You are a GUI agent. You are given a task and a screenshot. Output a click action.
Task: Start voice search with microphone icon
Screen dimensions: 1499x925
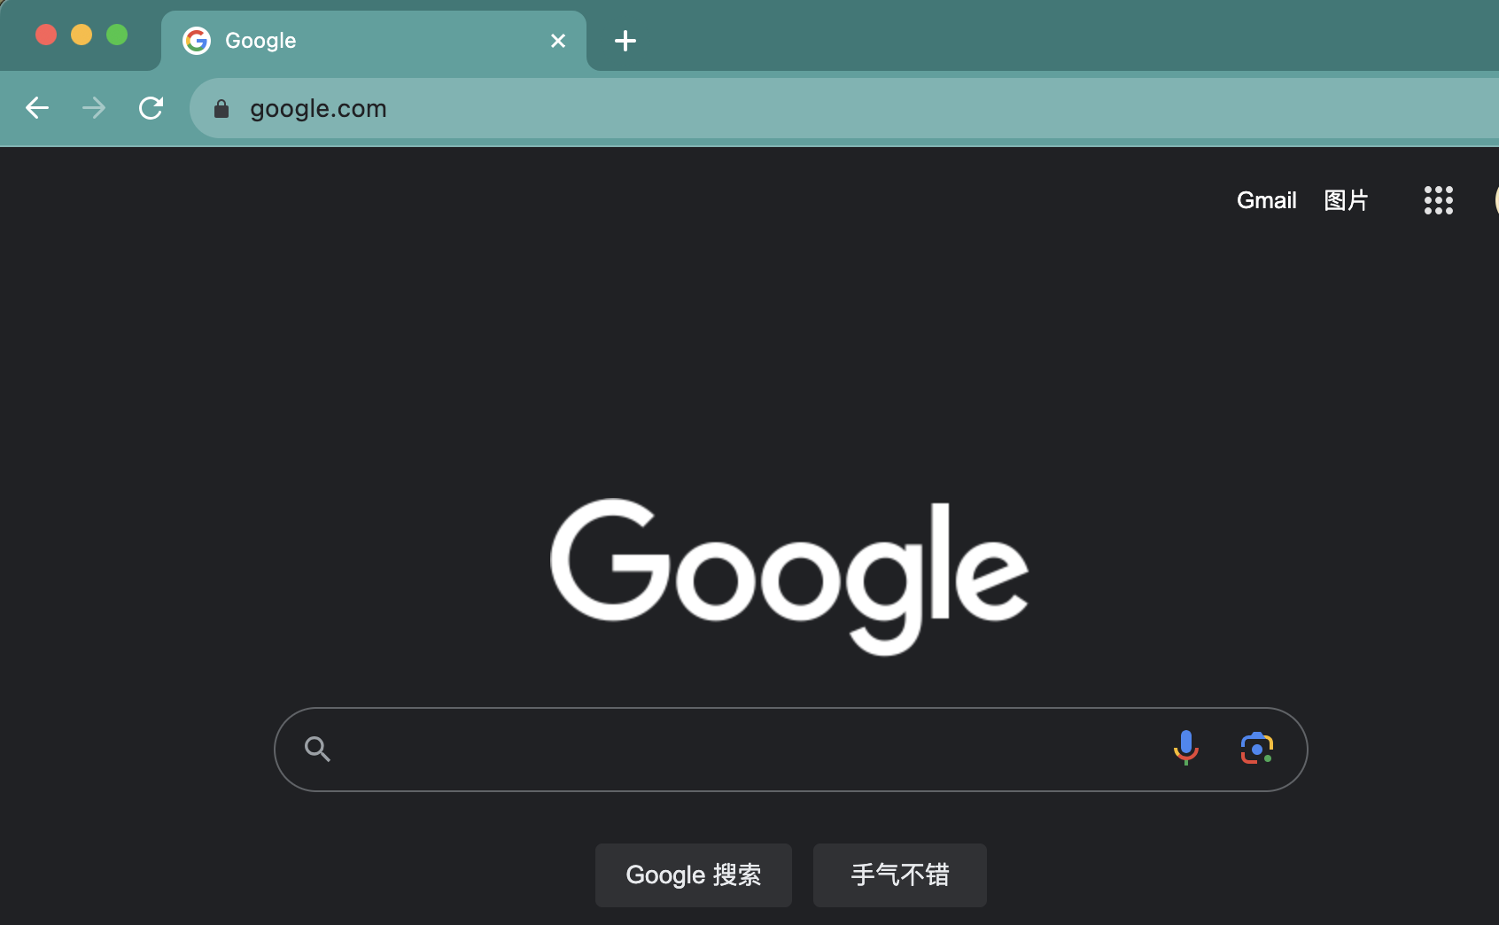tap(1185, 749)
